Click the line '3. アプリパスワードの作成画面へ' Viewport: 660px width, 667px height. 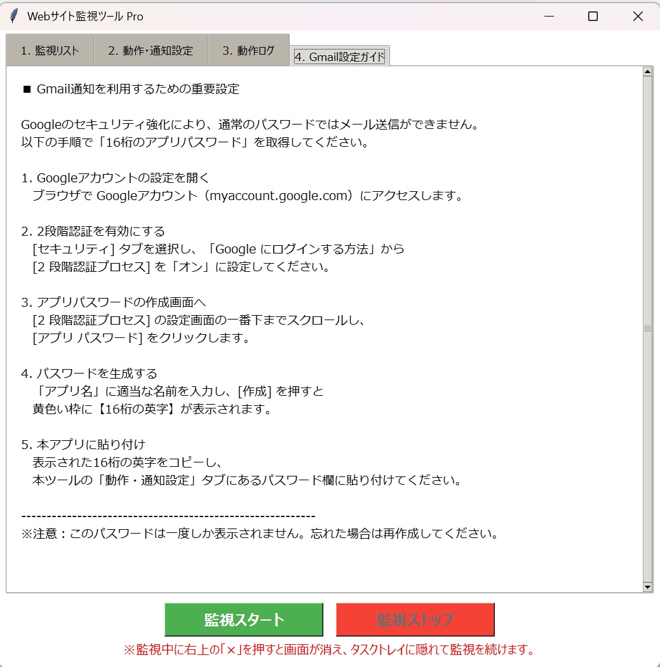pos(114,302)
